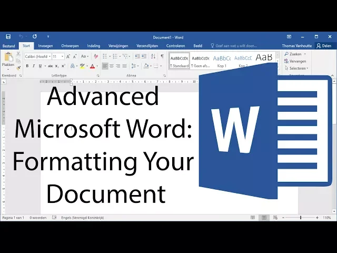Viewport: 337px width, 253px height.
Task: Toggle Italic formatting
Action: click(x=34, y=66)
